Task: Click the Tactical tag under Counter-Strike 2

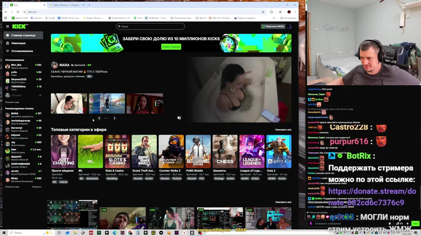Action: click(x=177, y=178)
